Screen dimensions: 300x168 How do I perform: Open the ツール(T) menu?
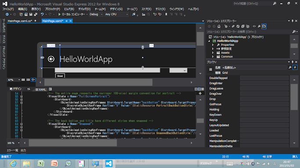tap(132, 9)
